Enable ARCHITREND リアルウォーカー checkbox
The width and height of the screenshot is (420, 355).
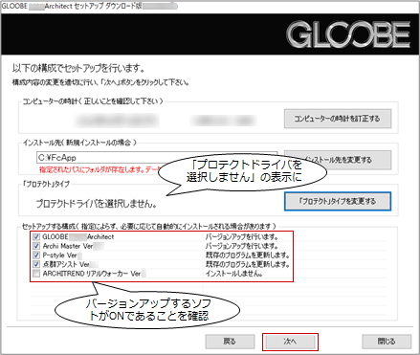tap(36, 274)
